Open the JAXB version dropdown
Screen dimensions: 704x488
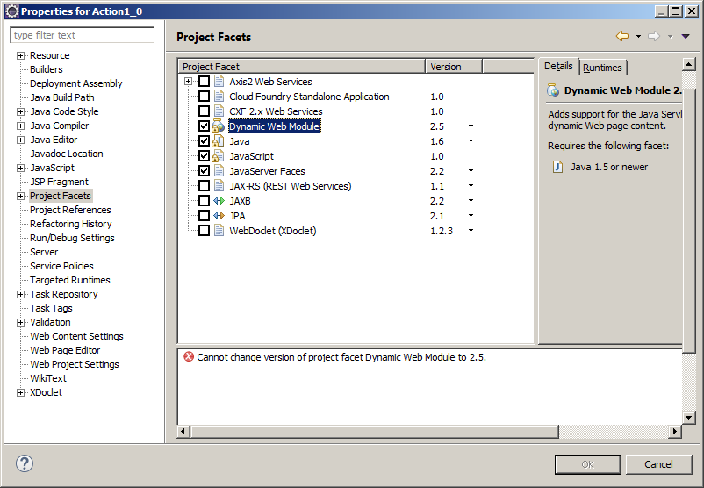coord(471,201)
